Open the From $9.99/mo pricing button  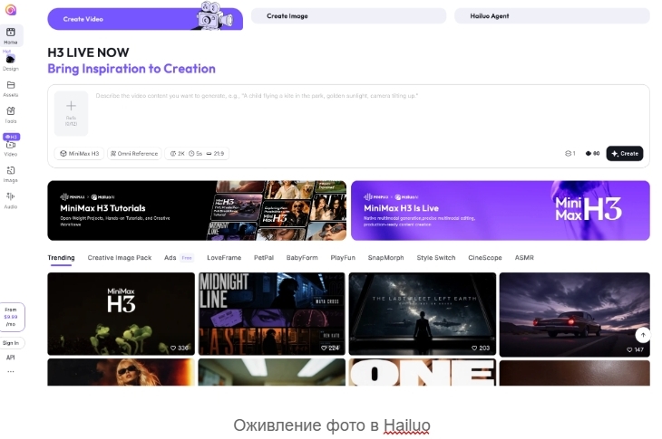11,317
